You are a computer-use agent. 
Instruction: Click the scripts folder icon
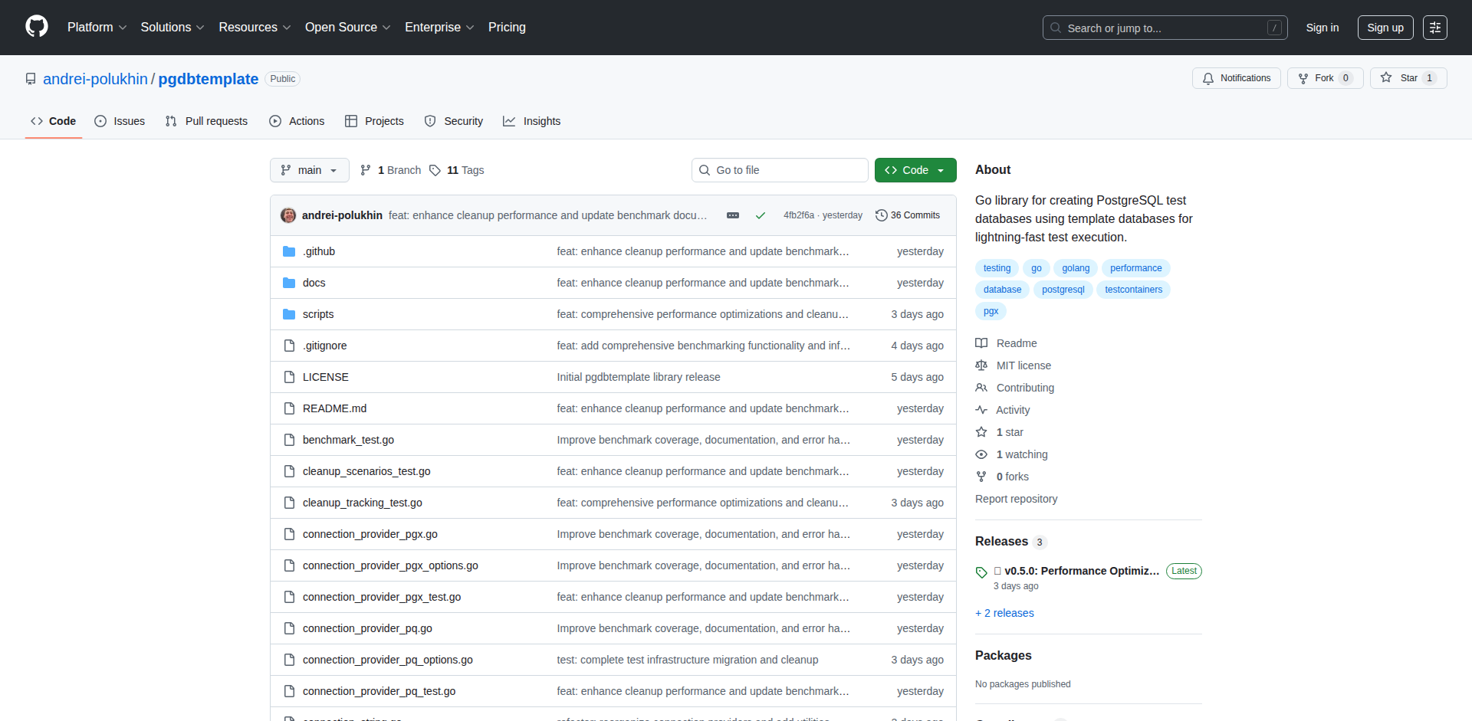(289, 314)
